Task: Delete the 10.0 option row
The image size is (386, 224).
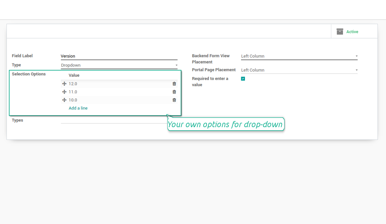Action: pos(174,100)
